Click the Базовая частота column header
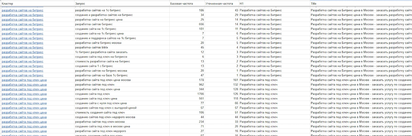 (181, 4)
